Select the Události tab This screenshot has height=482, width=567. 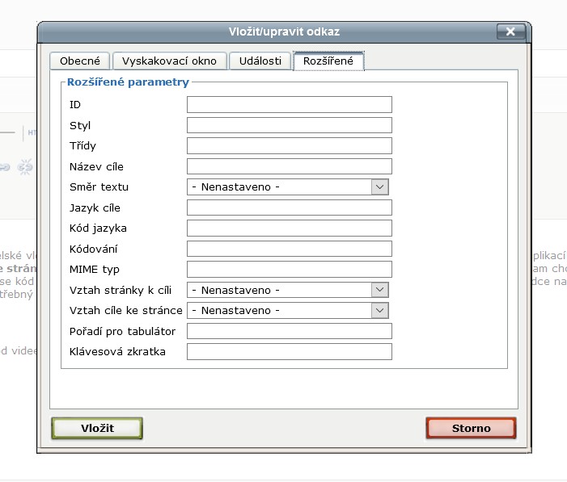pyautogui.click(x=260, y=61)
